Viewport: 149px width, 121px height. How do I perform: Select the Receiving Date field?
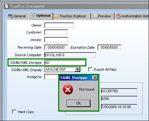[56, 47]
